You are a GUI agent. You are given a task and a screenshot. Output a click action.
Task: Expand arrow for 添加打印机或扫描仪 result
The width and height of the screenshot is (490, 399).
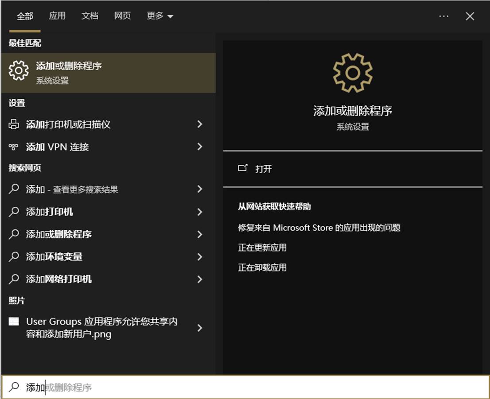200,124
